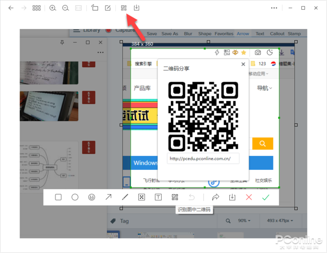Select the mosaic blur tool
Image resolution: width=327 pixels, height=253 pixels.
coord(142,197)
